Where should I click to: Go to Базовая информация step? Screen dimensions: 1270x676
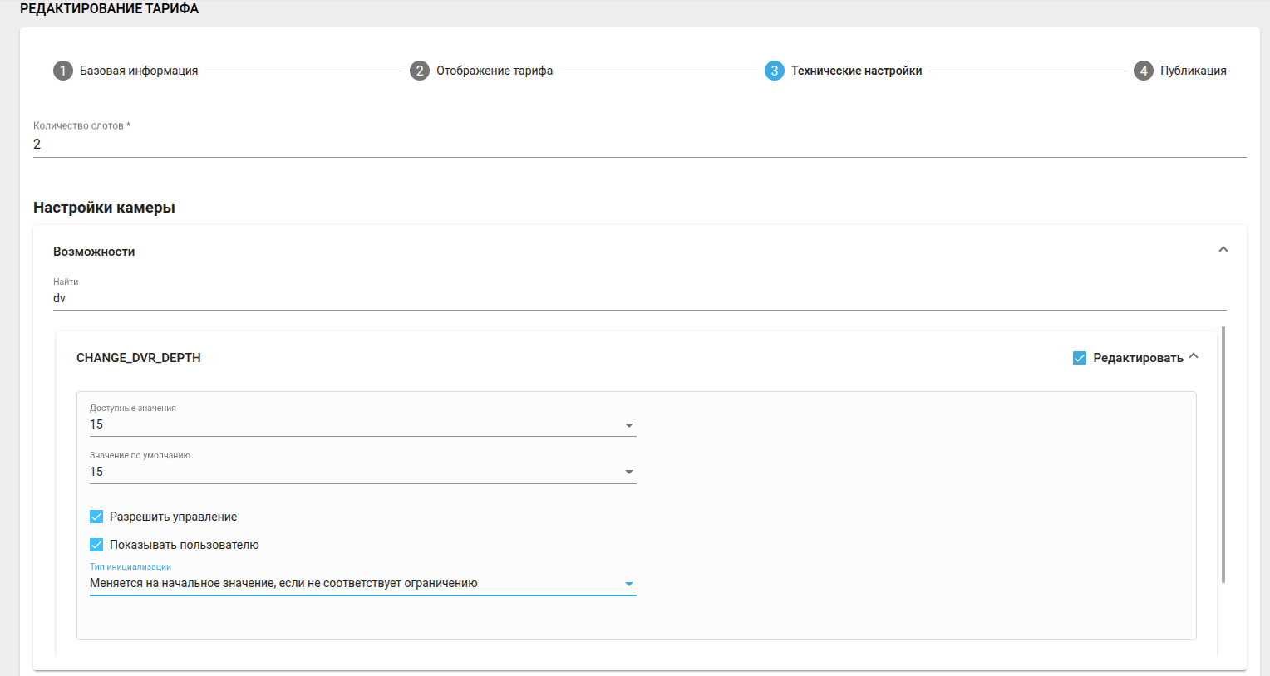pyautogui.click(x=139, y=71)
